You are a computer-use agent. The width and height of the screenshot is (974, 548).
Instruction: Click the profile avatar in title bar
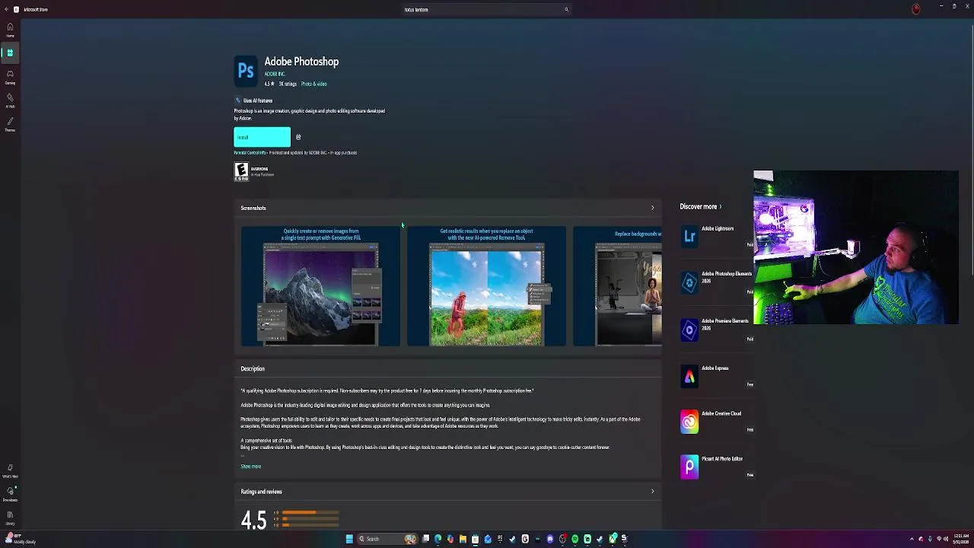pyautogui.click(x=916, y=9)
